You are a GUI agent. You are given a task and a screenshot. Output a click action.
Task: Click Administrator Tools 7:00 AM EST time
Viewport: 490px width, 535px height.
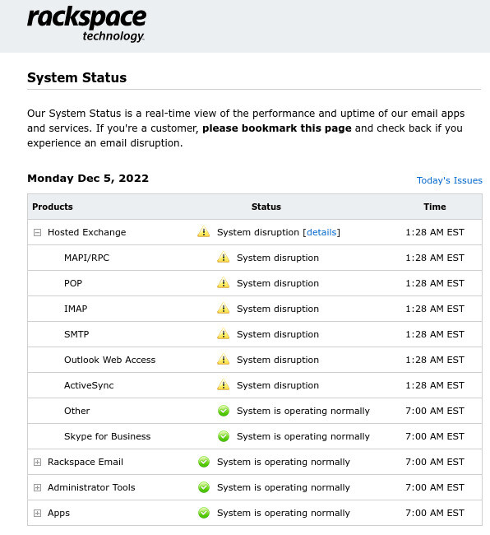click(434, 487)
